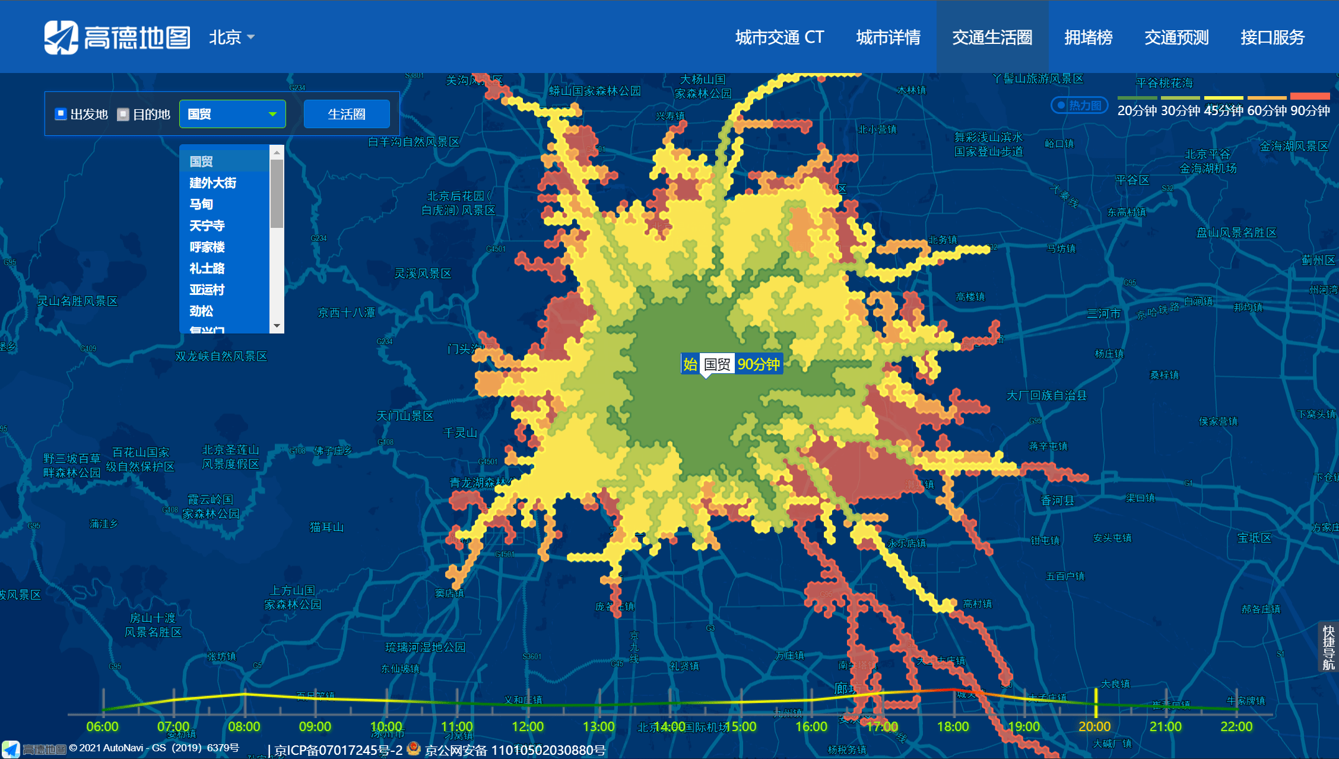Open the 城市交通 CT menu
The height and width of the screenshot is (759, 1339).
[x=779, y=37]
